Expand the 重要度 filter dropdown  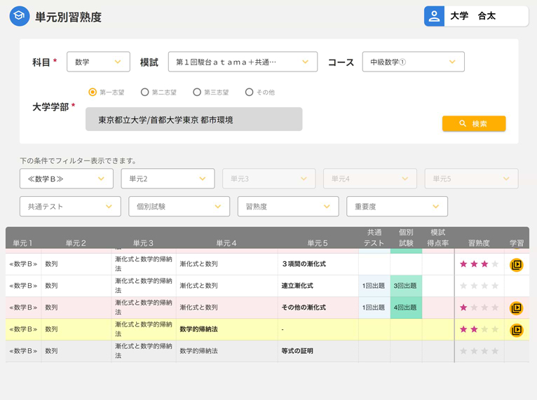click(397, 207)
